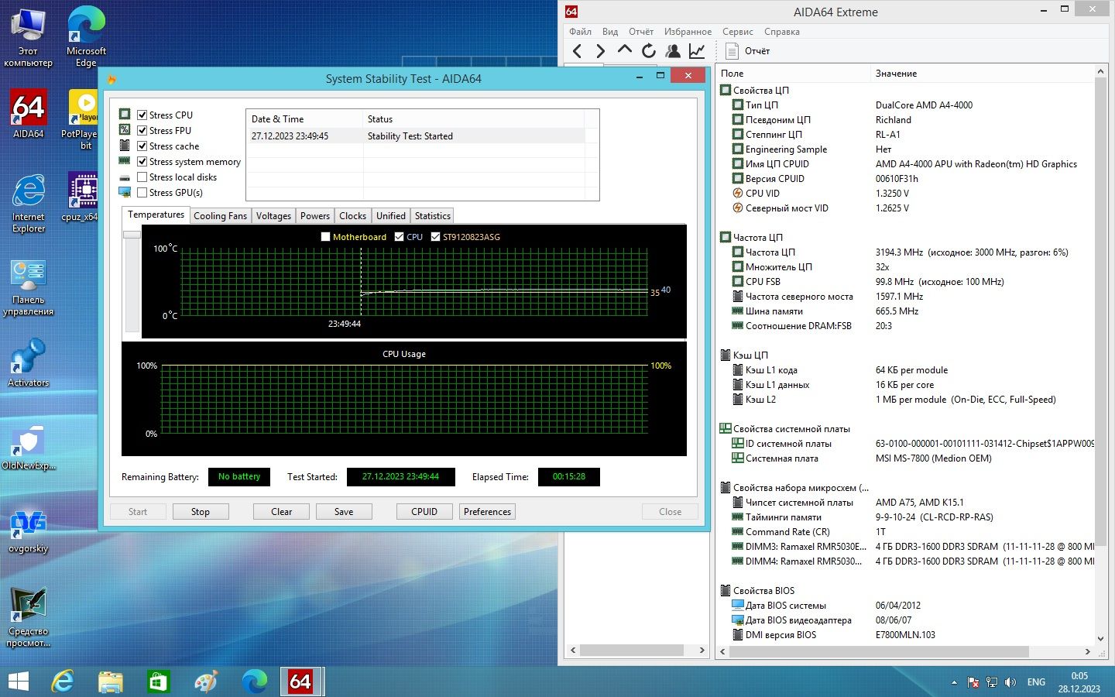Switch to Voltages tab
Viewport: 1115px width, 697px height.
pyautogui.click(x=273, y=216)
